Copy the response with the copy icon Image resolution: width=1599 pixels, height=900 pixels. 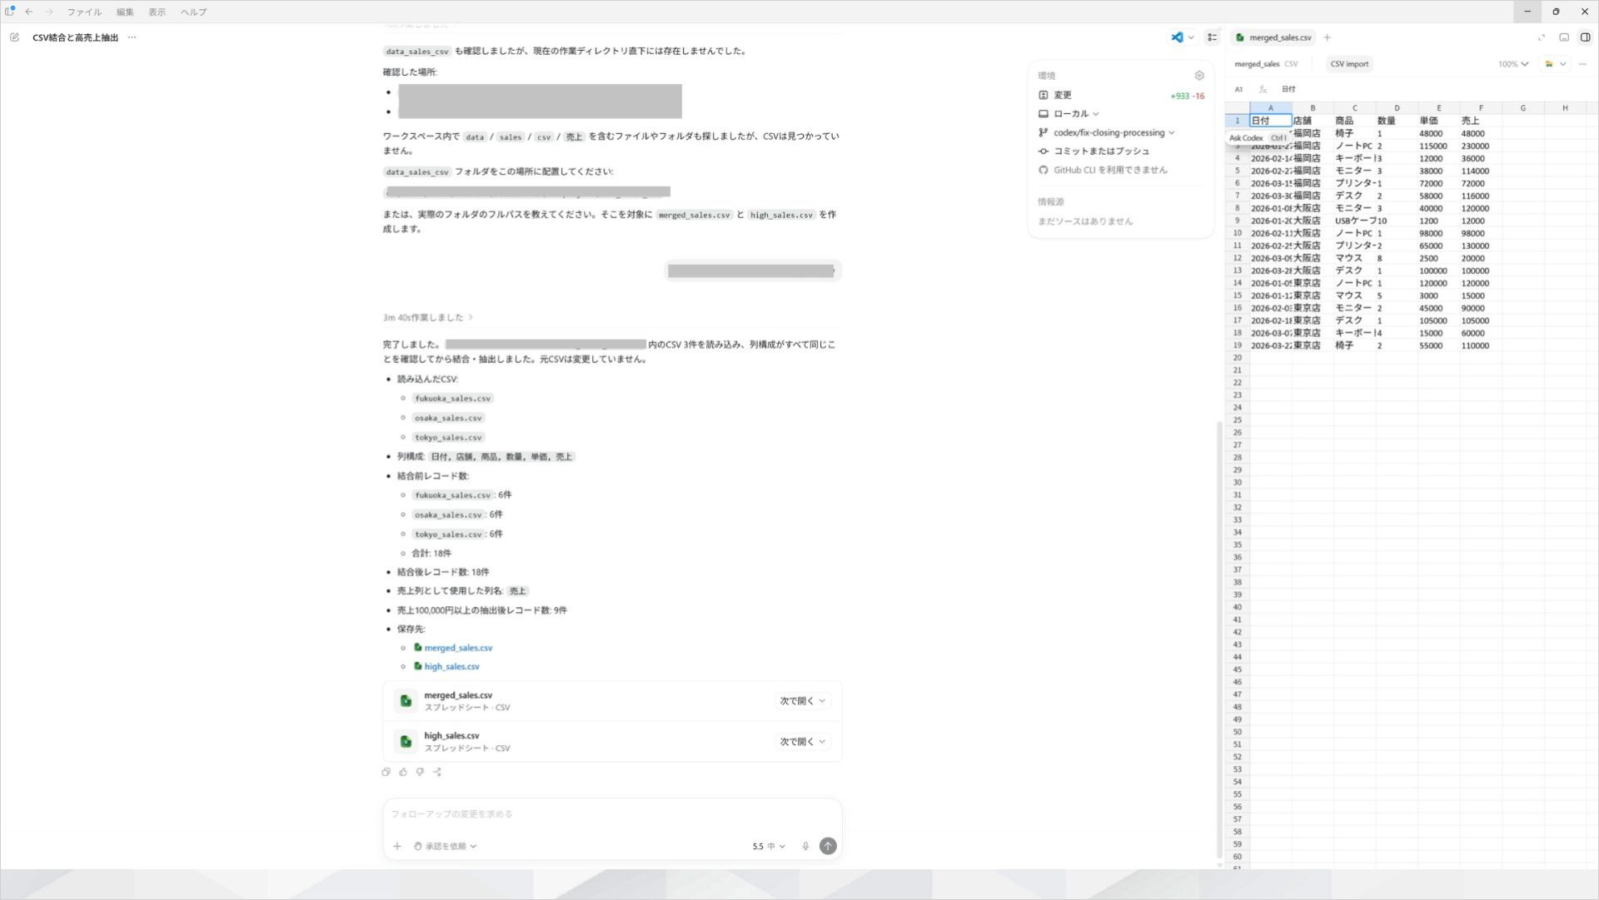386,772
